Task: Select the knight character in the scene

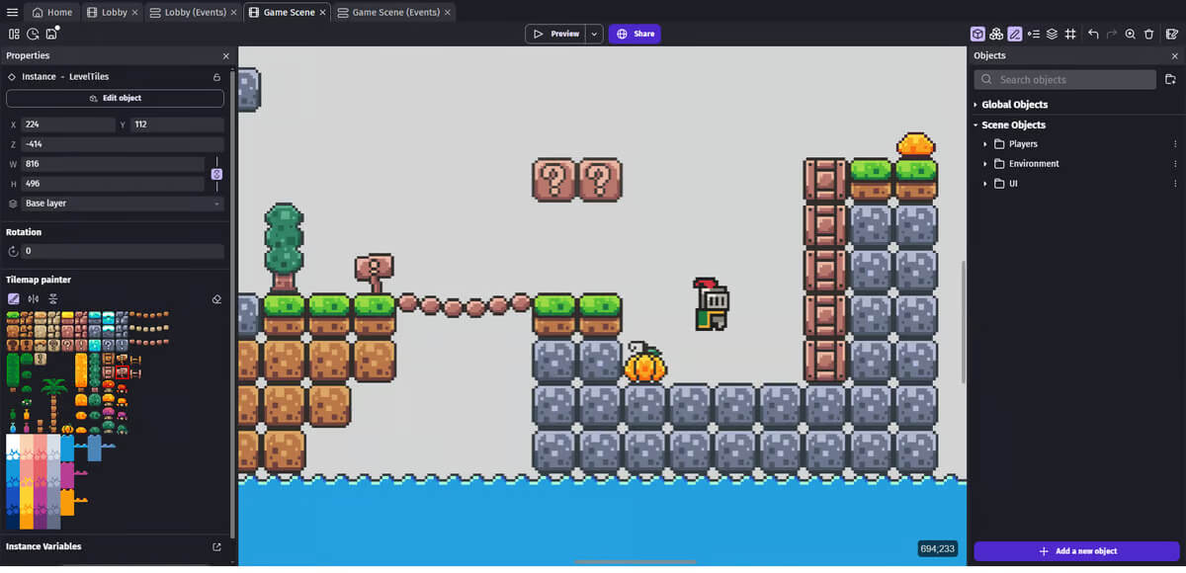Action: point(712,303)
